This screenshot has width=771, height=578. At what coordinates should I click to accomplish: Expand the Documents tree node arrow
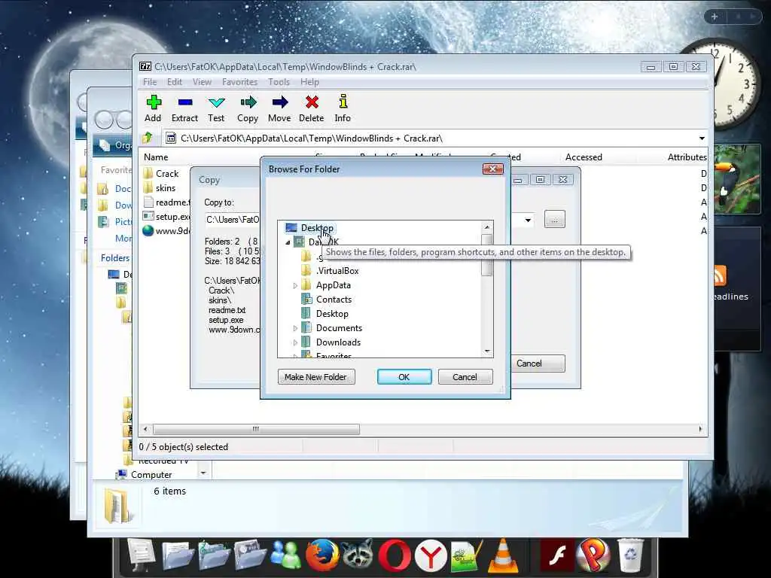[x=295, y=328]
